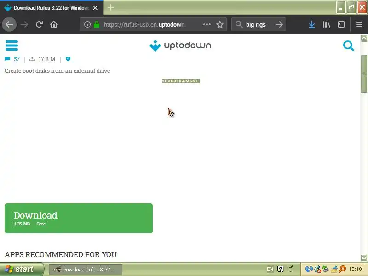Click the scrollbar down arrow

pos(364,258)
